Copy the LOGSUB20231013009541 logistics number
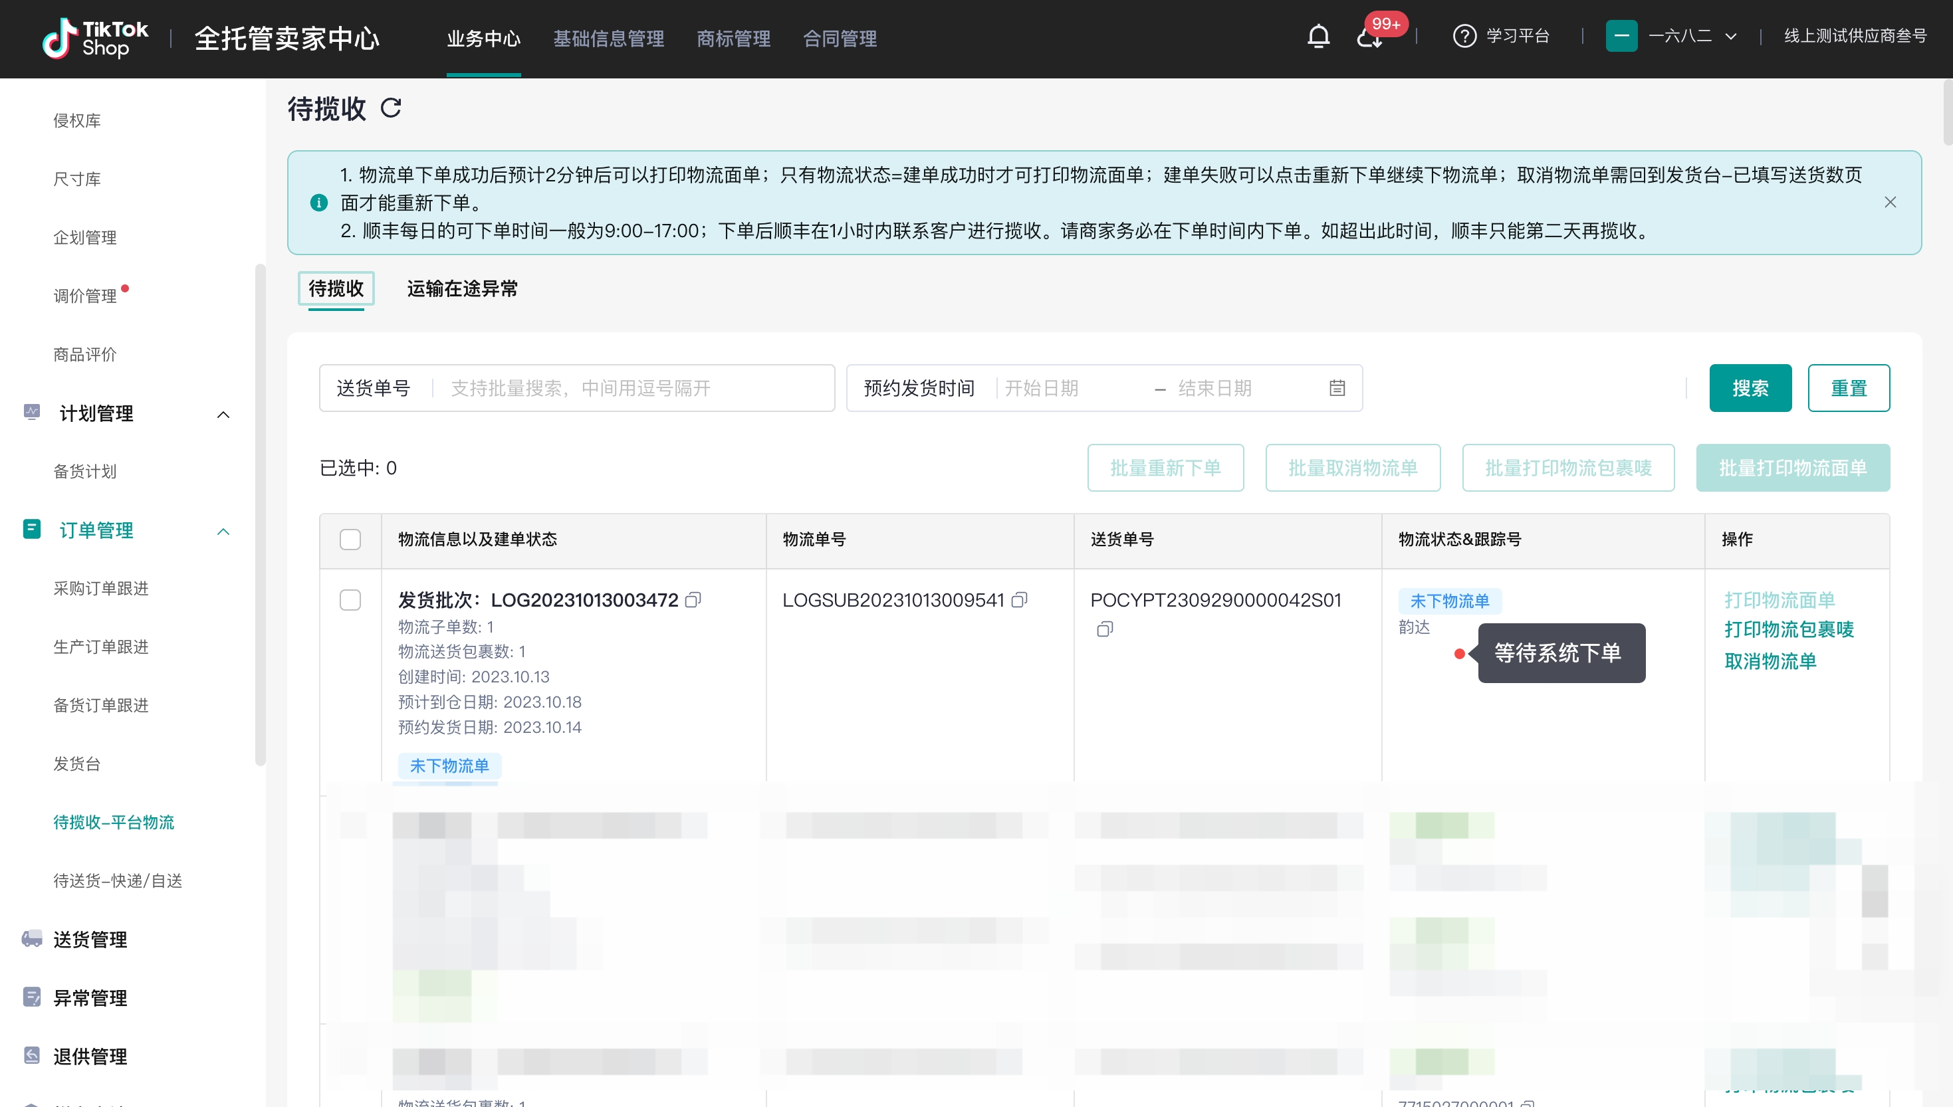The image size is (1953, 1107). [1020, 600]
